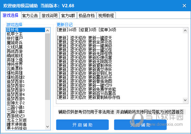Switch to the 官方Q群 tab

[x=68, y=16]
